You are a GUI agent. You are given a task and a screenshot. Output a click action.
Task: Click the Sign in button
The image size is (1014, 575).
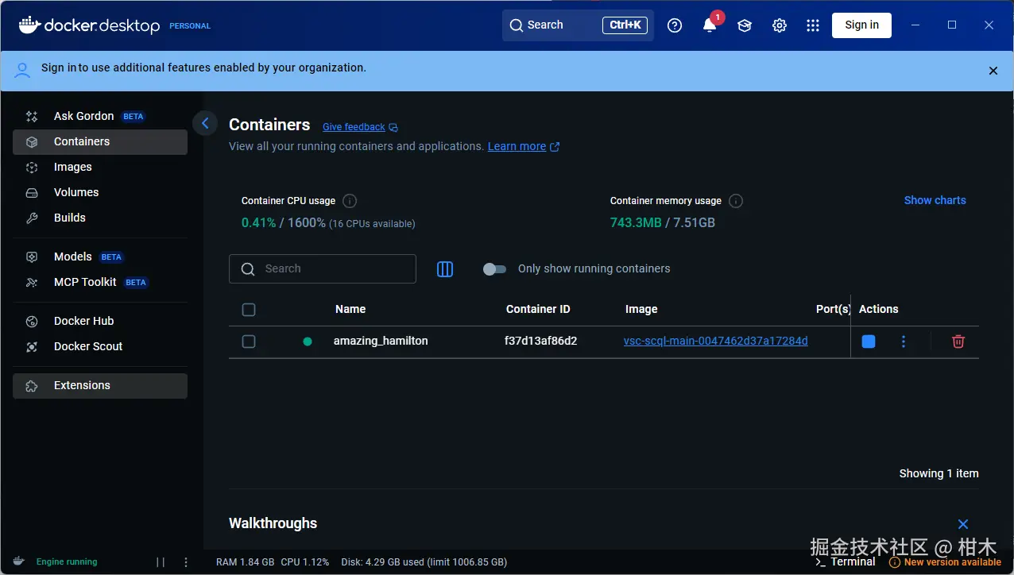[861, 25]
